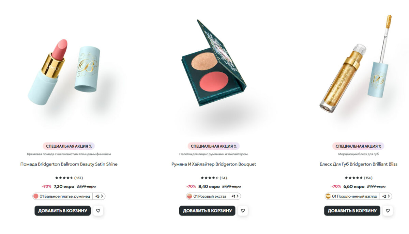Click the star rating of the lip gloss
The height and width of the screenshot is (234, 409).
(x=354, y=178)
